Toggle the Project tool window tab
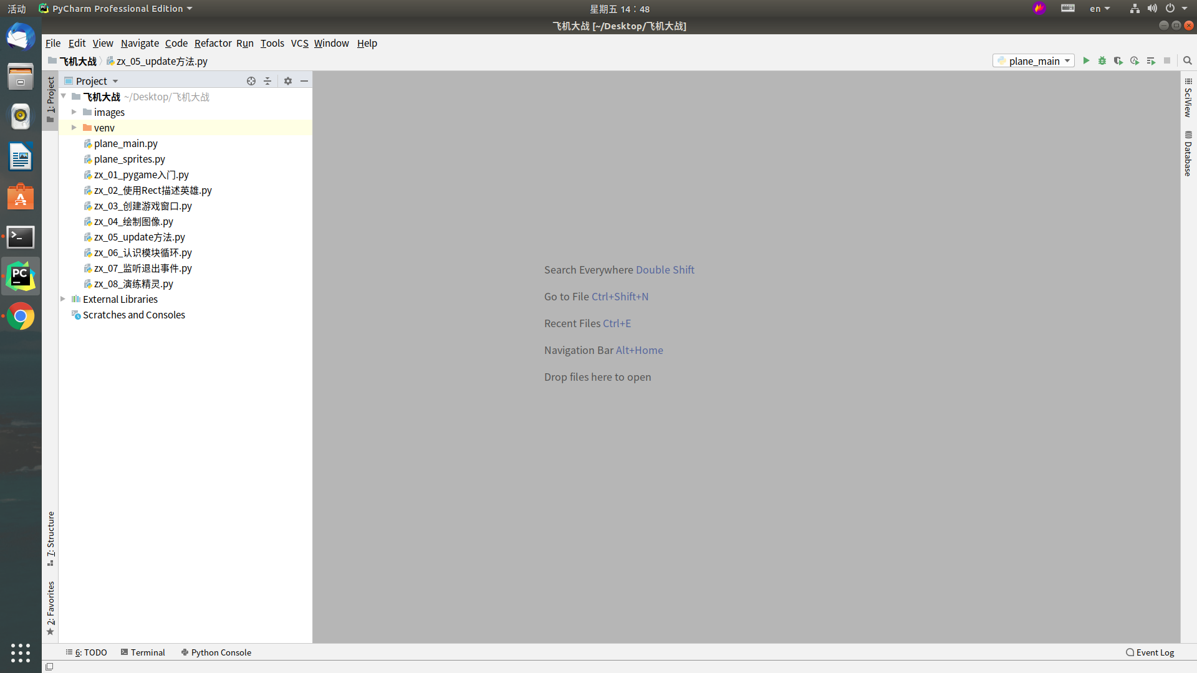 pos(50,98)
